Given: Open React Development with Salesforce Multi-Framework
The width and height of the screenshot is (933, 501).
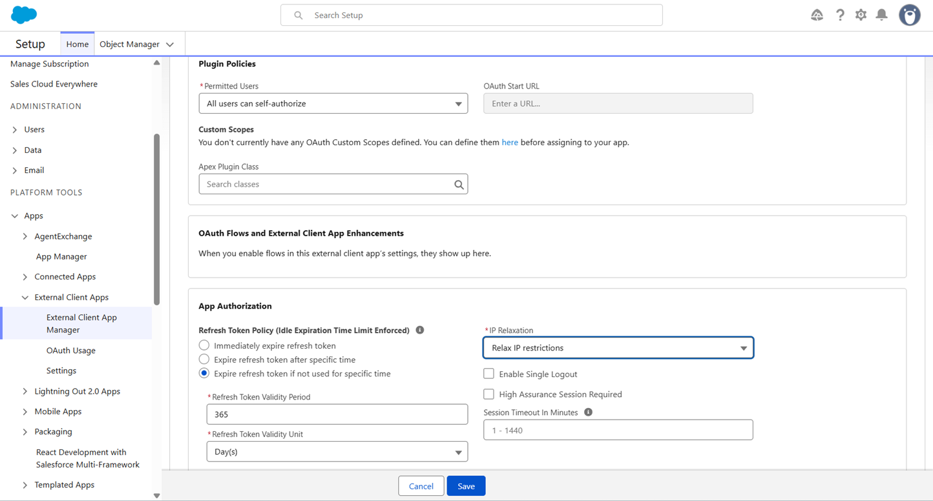Looking at the screenshot, I should coord(88,458).
